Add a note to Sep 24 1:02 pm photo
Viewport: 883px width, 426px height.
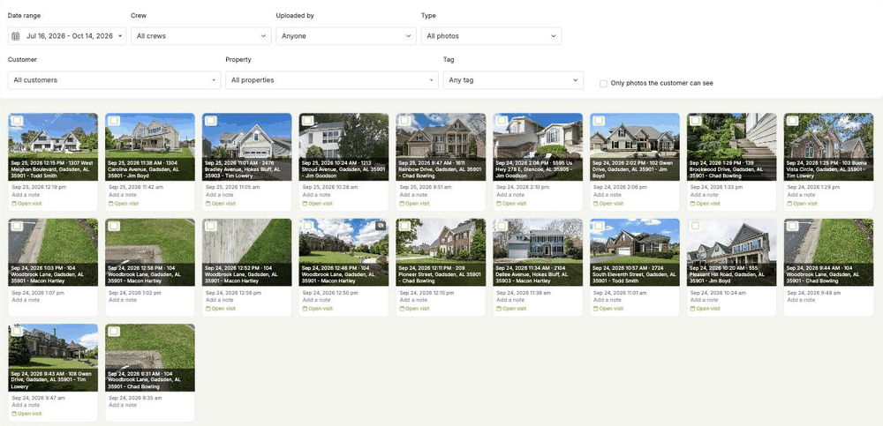click(124, 301)
